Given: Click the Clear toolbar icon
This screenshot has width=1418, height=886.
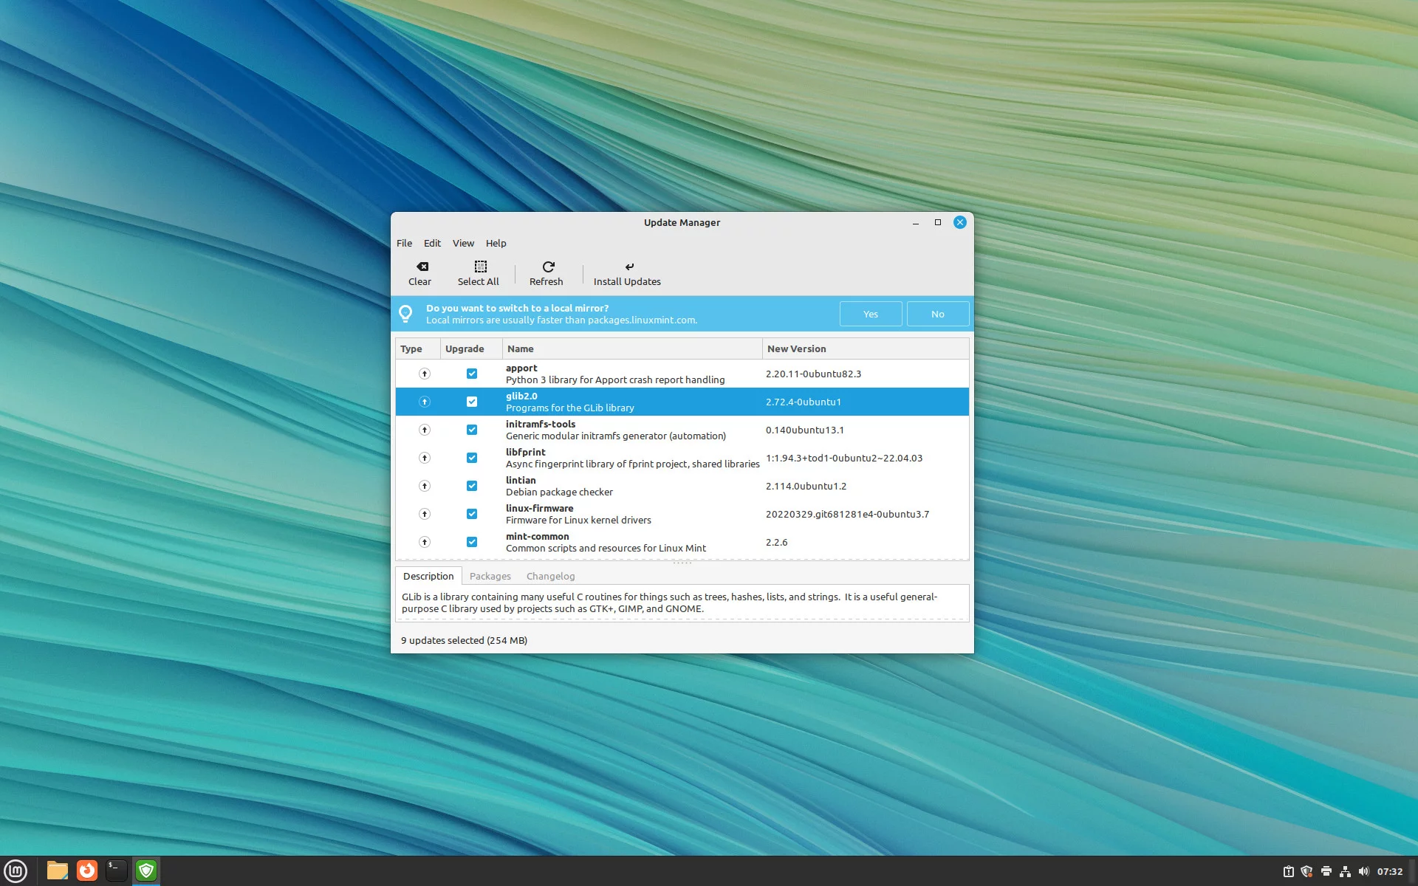Looking at the screenshot, I should coord(422,267).
